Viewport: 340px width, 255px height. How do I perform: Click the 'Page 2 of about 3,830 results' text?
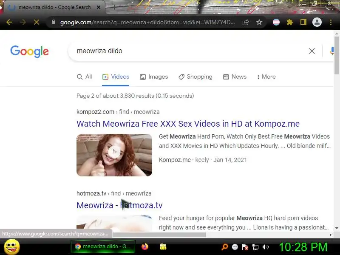[x=135, y=96]
